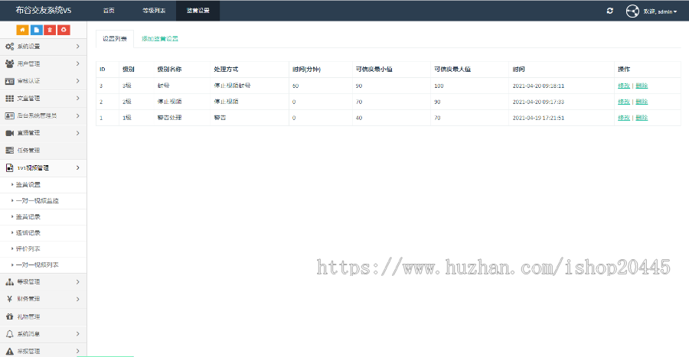Click 修改 link for the 1级 row

(x=624, y=118)
